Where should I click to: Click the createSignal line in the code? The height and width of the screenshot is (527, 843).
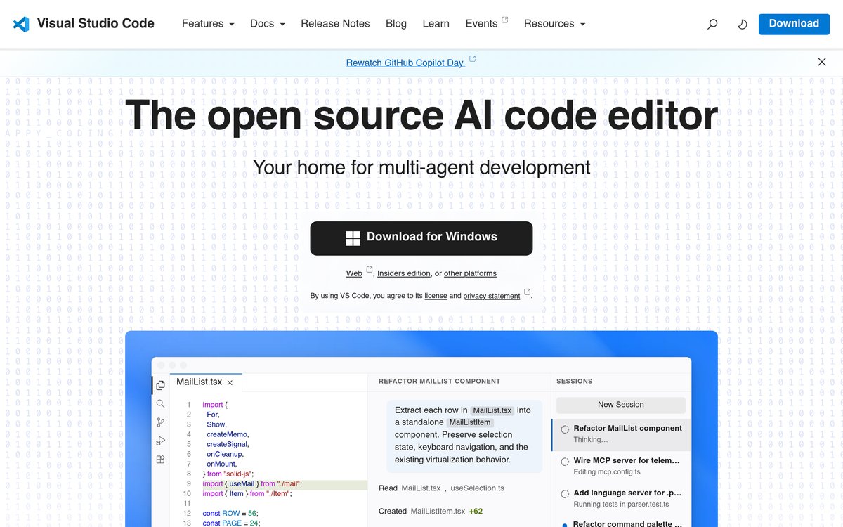(x=228, y=444)
